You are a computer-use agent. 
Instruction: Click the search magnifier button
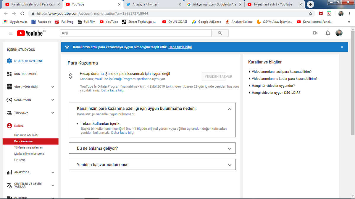click(x=220, y=33)
